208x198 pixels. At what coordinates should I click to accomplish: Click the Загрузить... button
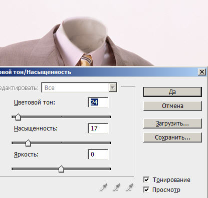[x=172, y=123]
